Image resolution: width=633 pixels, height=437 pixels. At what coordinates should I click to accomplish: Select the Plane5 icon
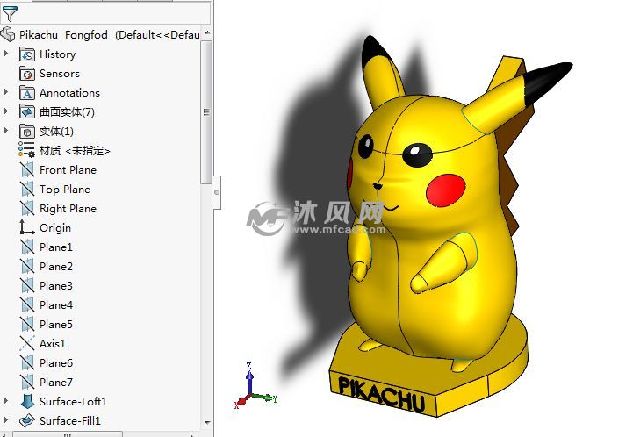pos(27,324)
